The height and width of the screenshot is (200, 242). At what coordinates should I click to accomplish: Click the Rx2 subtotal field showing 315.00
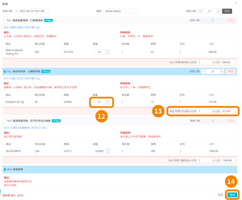[228, 111]
